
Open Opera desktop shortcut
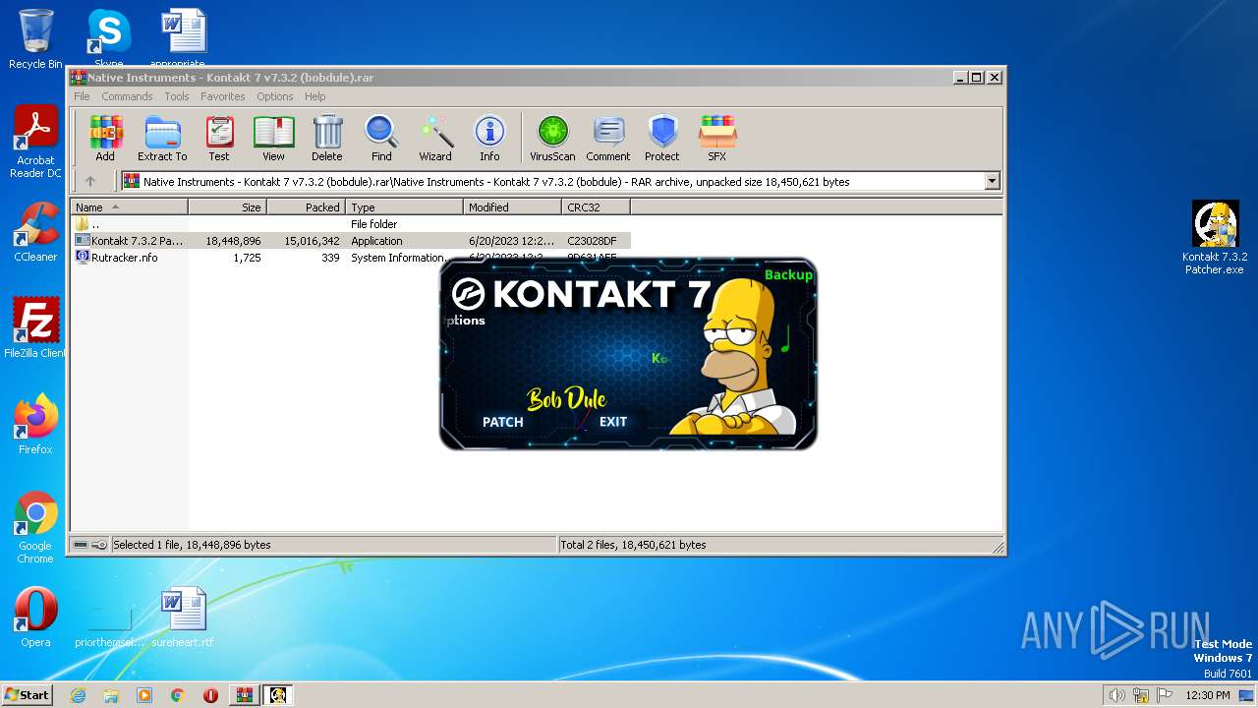click(x=35, y=618)
